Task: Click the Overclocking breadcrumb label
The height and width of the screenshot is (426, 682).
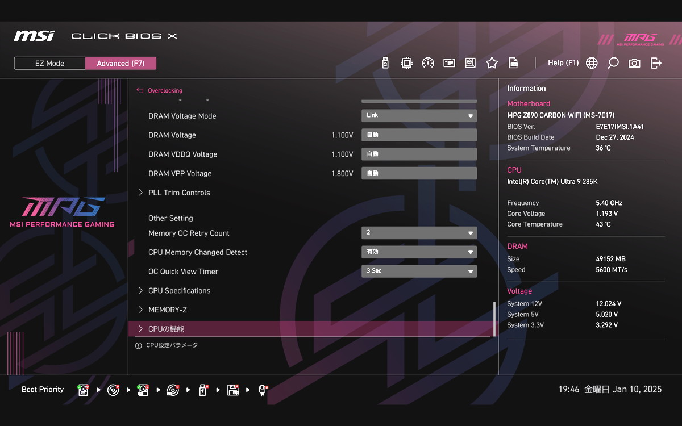Action: tap(165, 90)
